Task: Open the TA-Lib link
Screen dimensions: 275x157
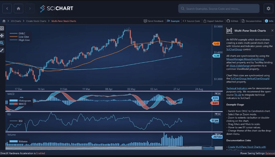Action: [x=238, y=95]
